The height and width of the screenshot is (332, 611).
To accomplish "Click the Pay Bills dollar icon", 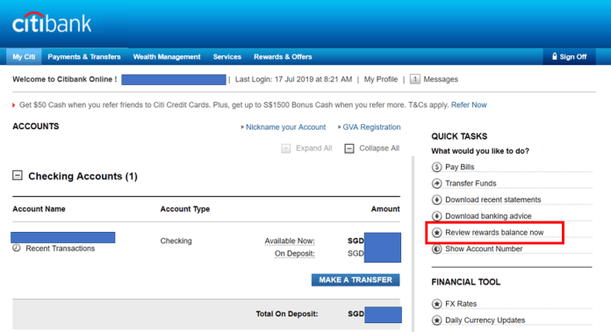I will (x=437, y=167).
